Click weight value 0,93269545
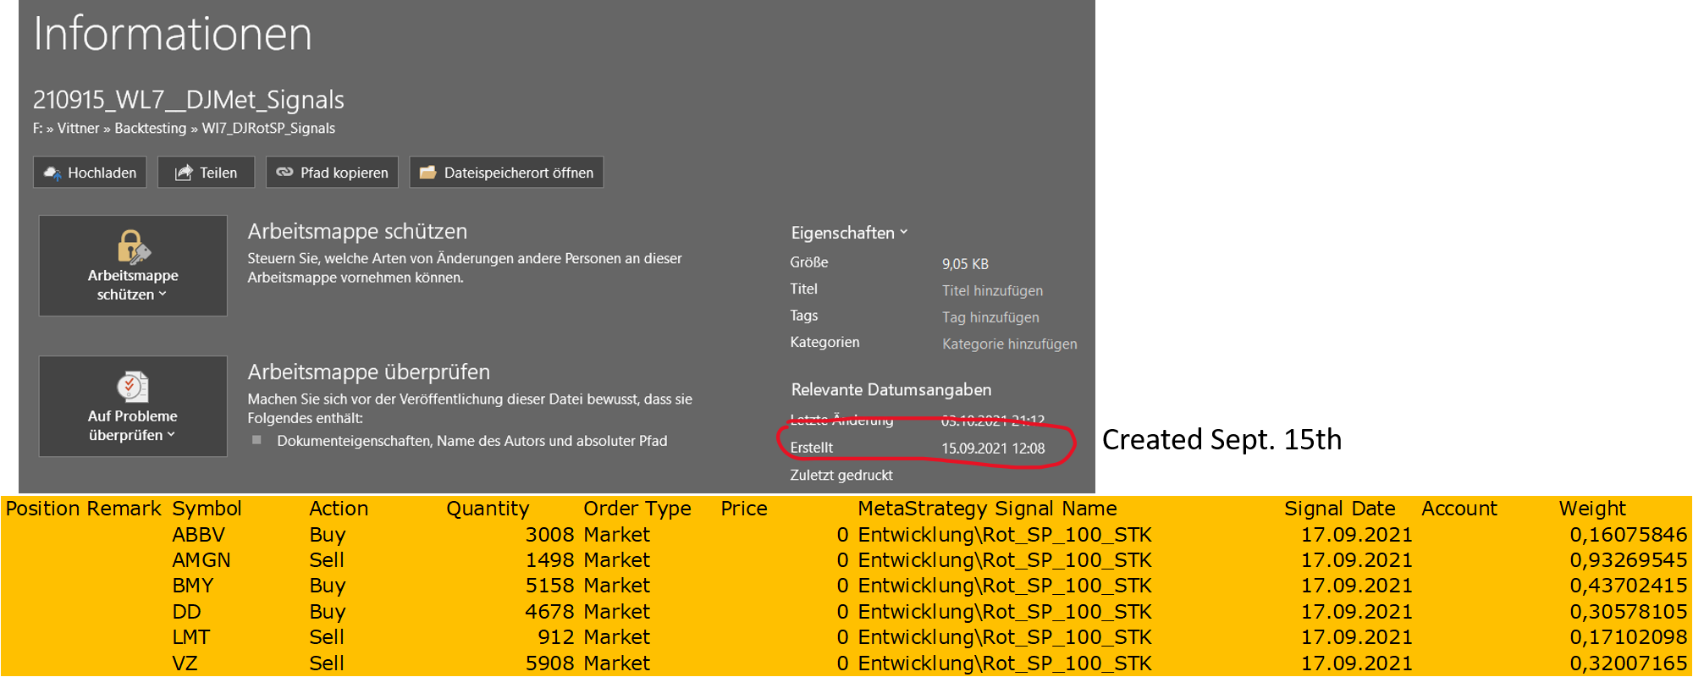Image resolution: width=1693 pixels, height=677 pixels. (x=1629, y=560)
